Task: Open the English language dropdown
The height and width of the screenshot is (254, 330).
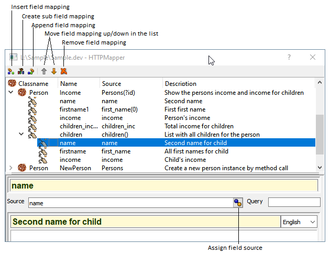Action: click(x=299, y=222)
